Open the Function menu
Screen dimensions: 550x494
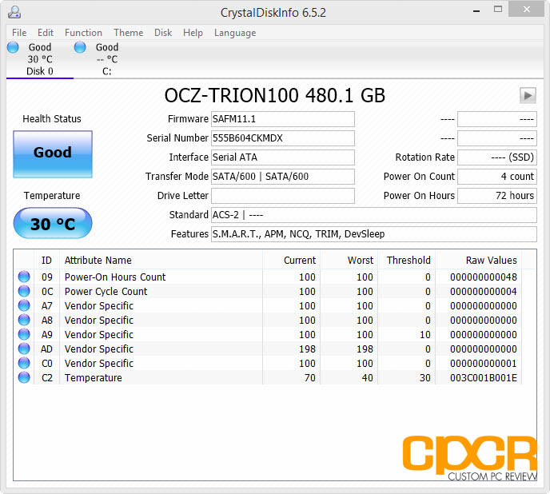point(83,33)
